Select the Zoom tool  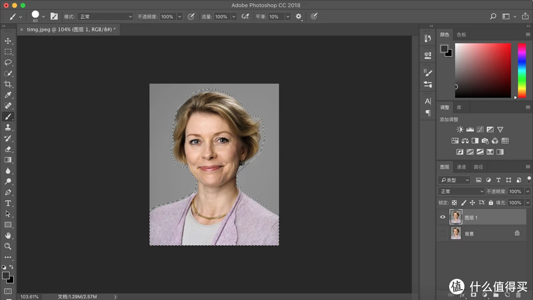coord(8,246)
